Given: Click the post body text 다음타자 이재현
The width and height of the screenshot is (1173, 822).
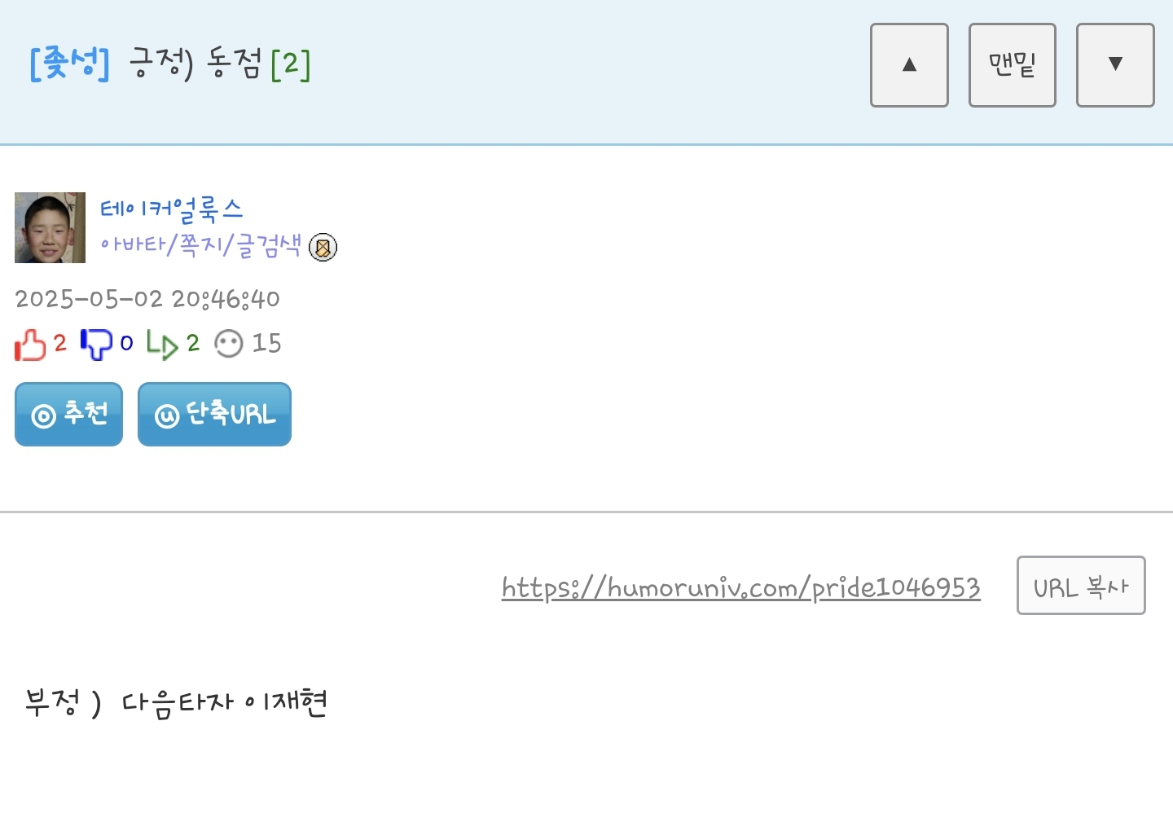Looking at the screenshot, I should 224,702.
